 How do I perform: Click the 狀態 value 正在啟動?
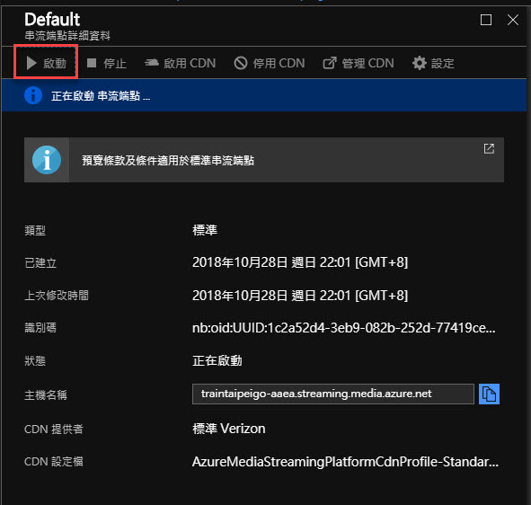217,360
